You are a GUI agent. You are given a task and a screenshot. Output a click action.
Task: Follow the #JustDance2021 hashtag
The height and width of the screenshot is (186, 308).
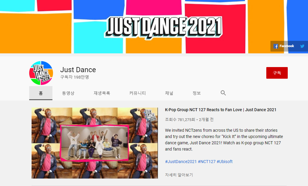(181, 162)
